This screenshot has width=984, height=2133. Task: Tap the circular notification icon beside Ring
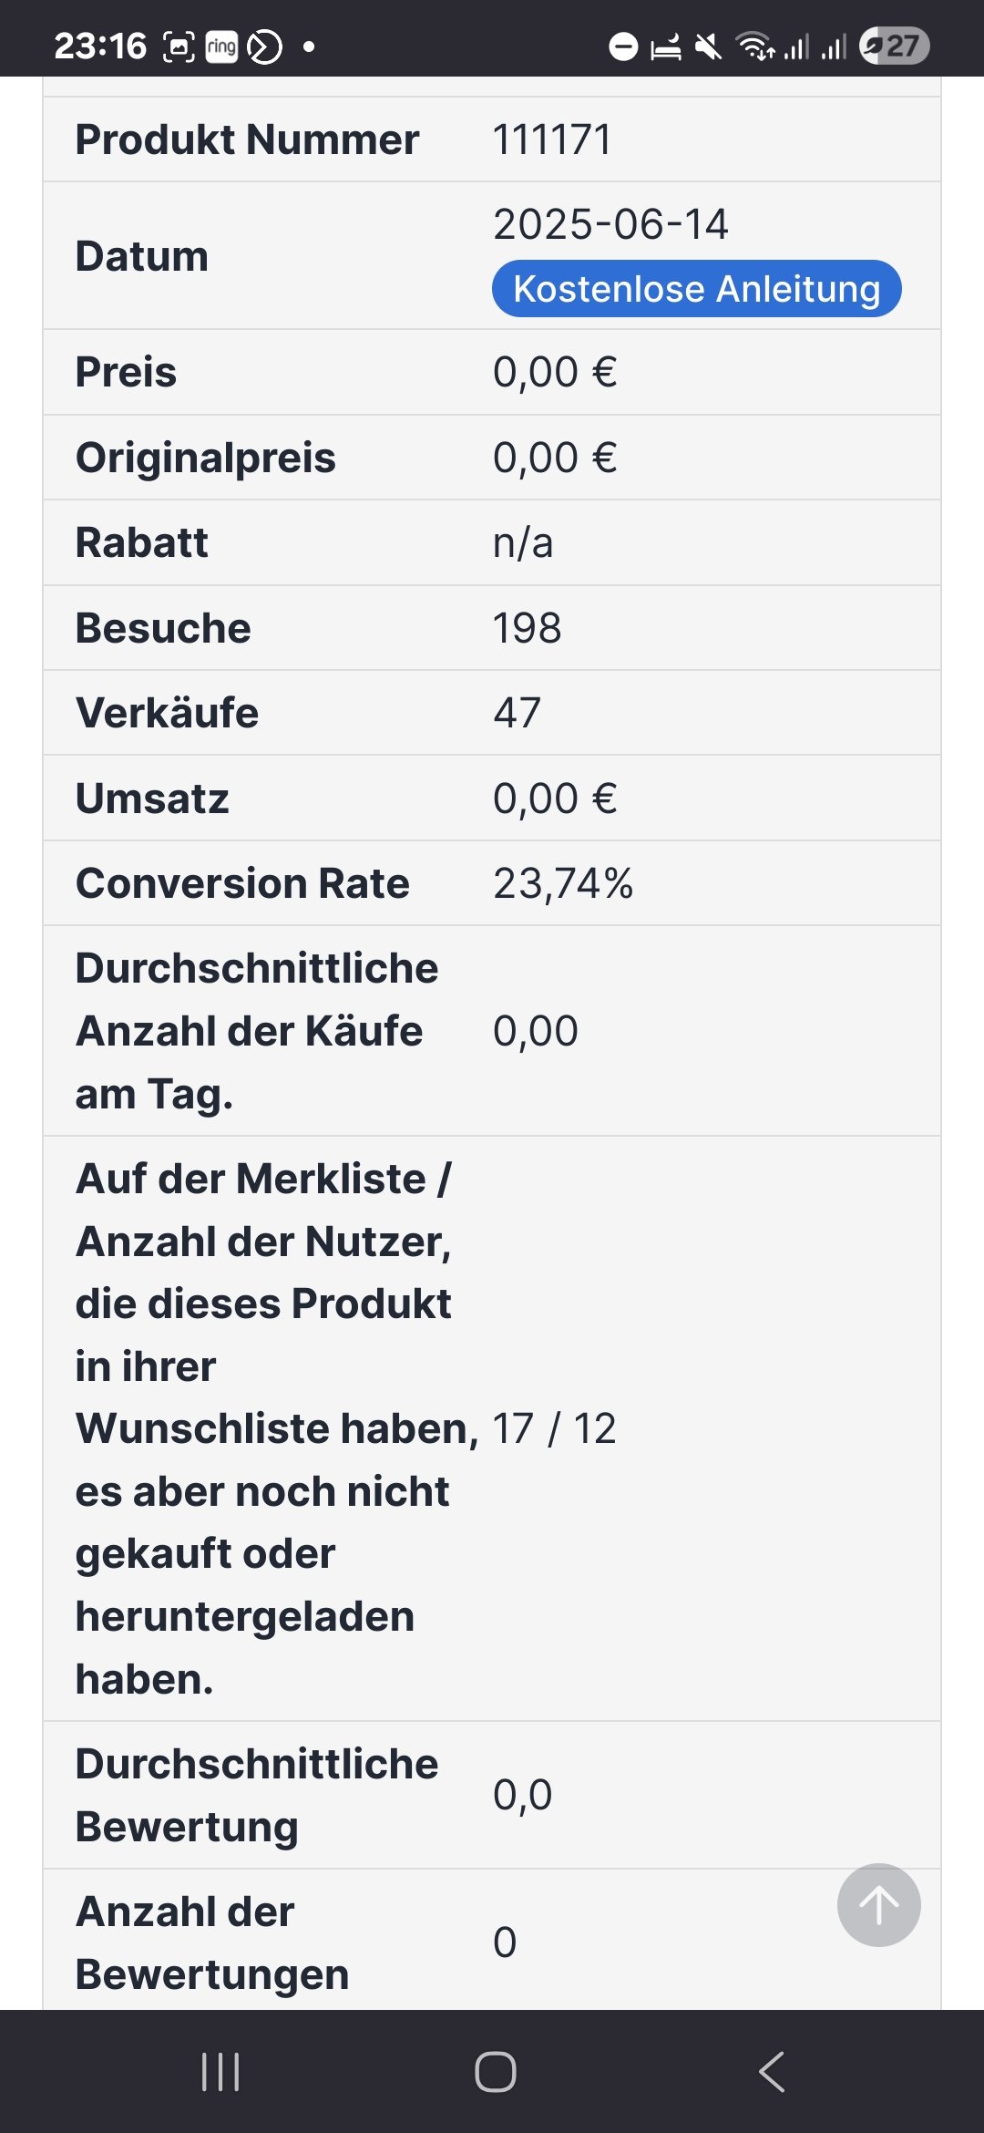[265, 46]
